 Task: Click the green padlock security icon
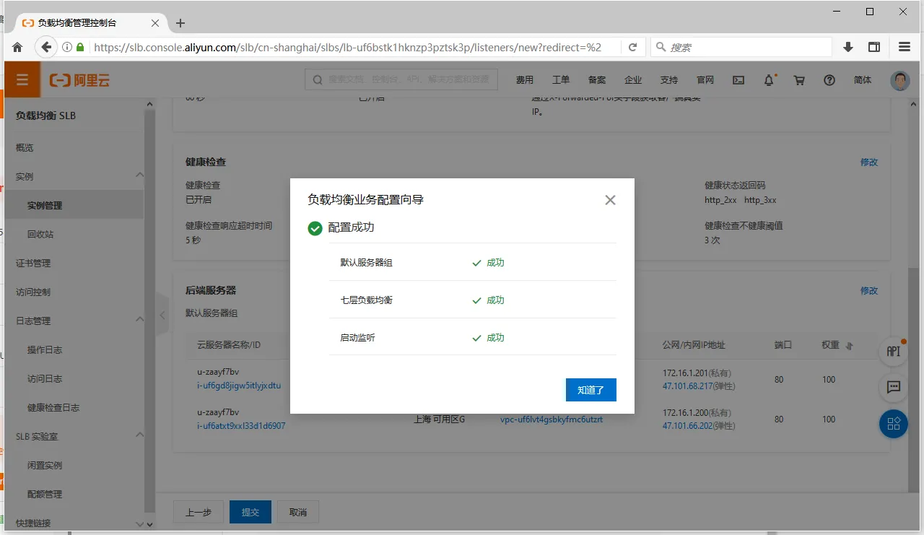[x=80, y=47]
